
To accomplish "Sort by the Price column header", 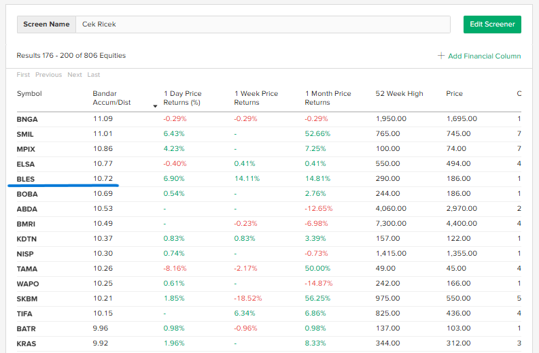I will click(x=455, y=94).
